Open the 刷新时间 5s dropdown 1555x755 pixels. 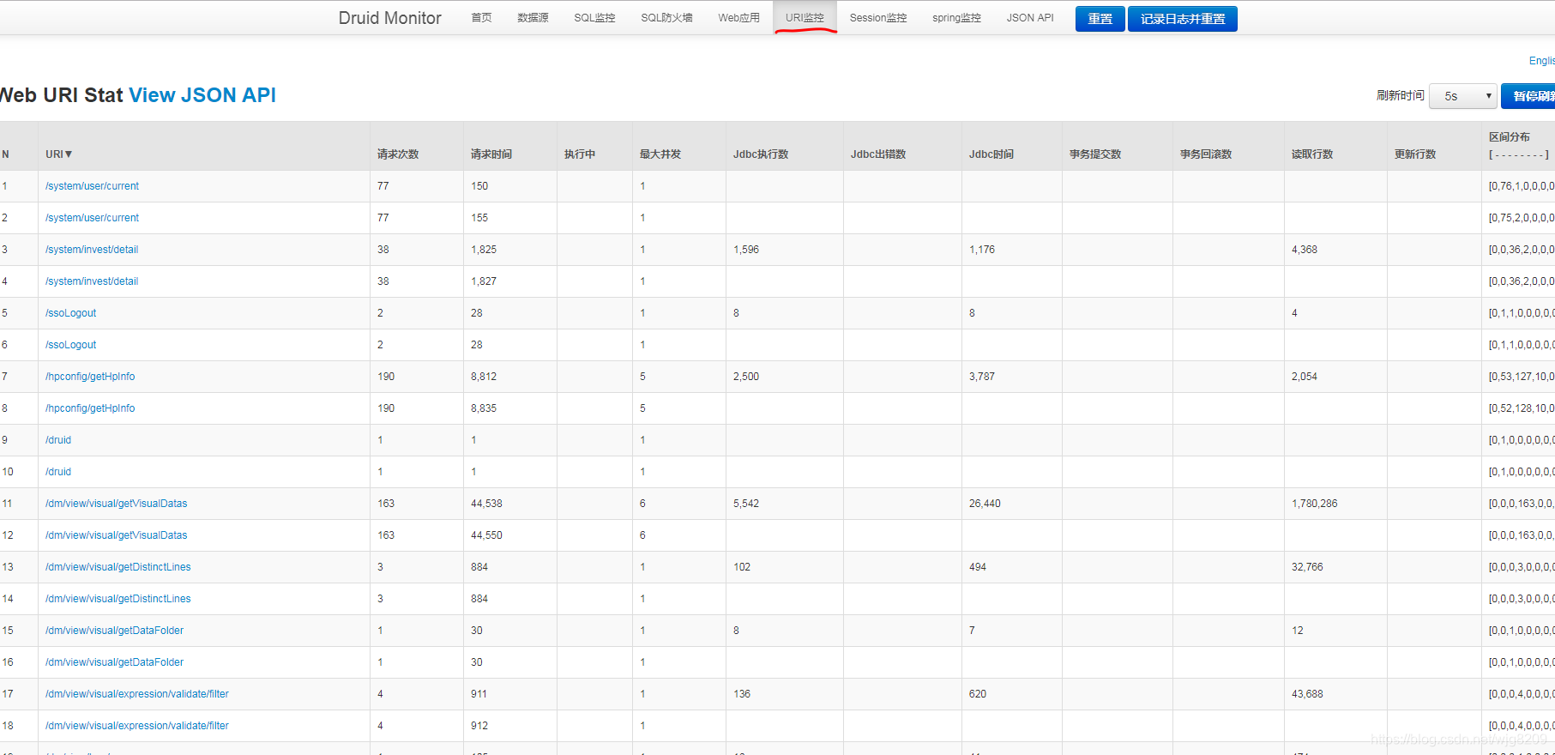pos(1463,96)
